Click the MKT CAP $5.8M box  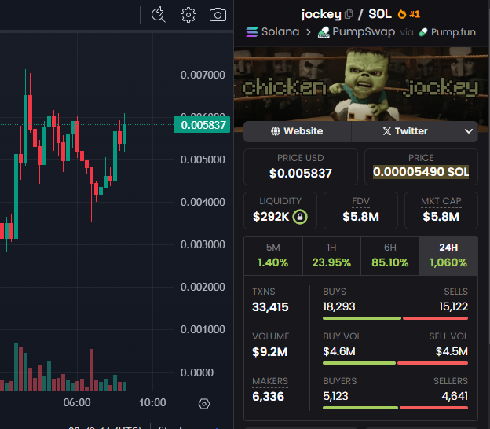coord(441,211)
